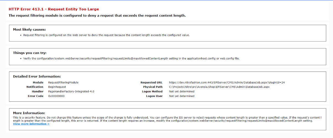Click the maxAllowedContentLength verification bullet text
This screenshot has height=138, width=333.
coord(131,59)
